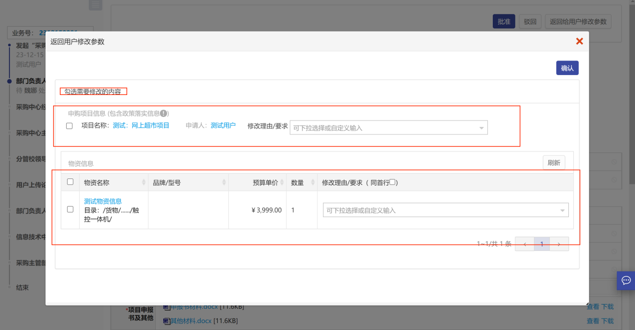
Task: Expand the material row 修改理由/要求 dropdown
Action: [x=445, y=210]
